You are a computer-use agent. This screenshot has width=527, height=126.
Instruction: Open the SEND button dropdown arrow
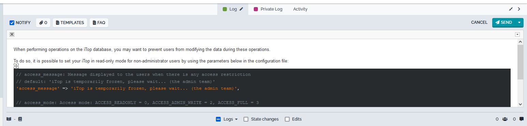coord(519,23)
